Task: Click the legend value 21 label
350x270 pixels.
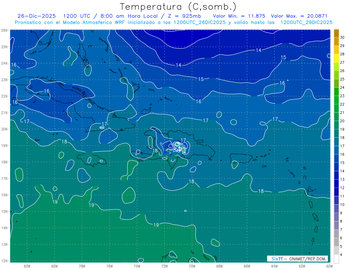Action: (342, 113)
